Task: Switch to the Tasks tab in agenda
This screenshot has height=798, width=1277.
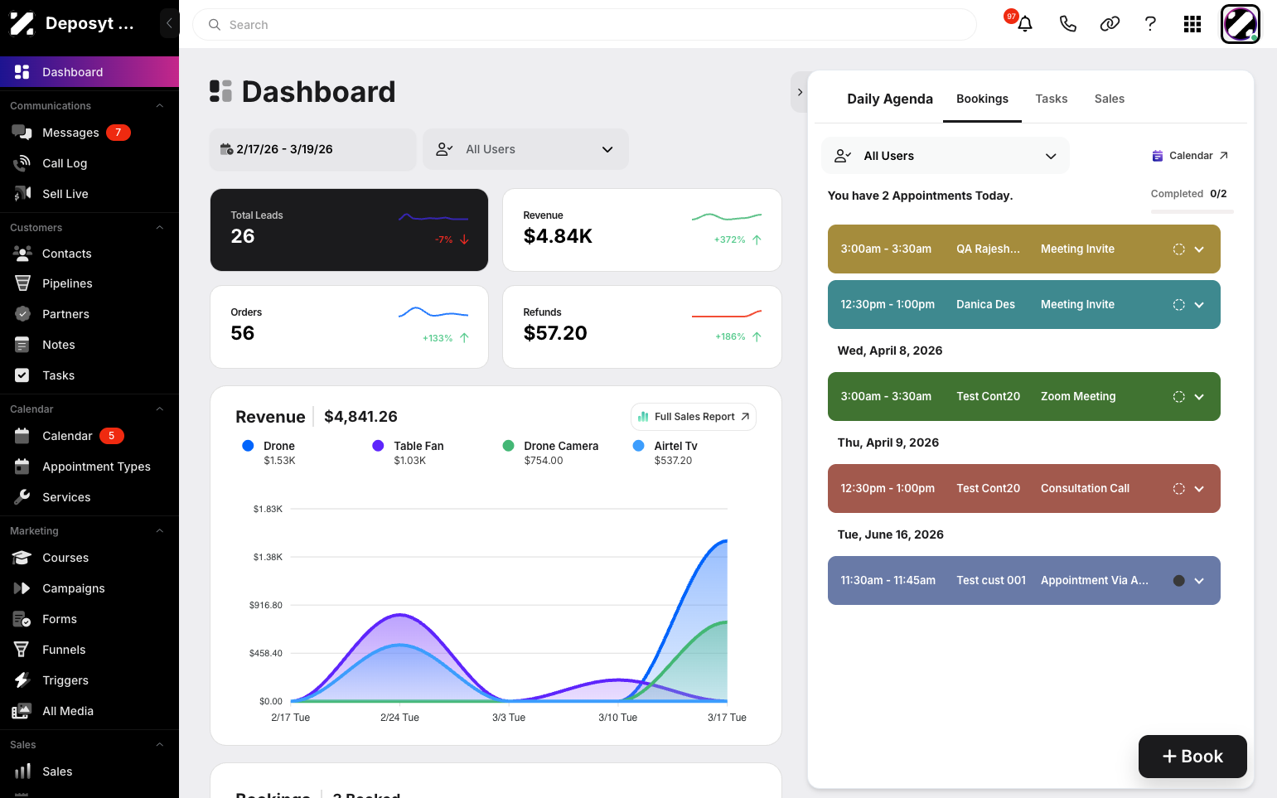Action: (1052, 99)
